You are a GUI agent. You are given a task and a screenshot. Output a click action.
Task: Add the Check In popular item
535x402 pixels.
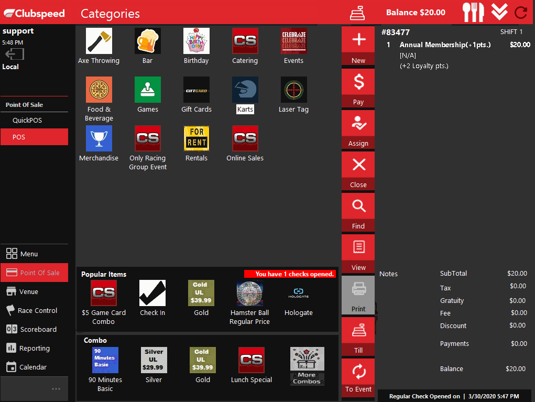(x=152, y=298)
